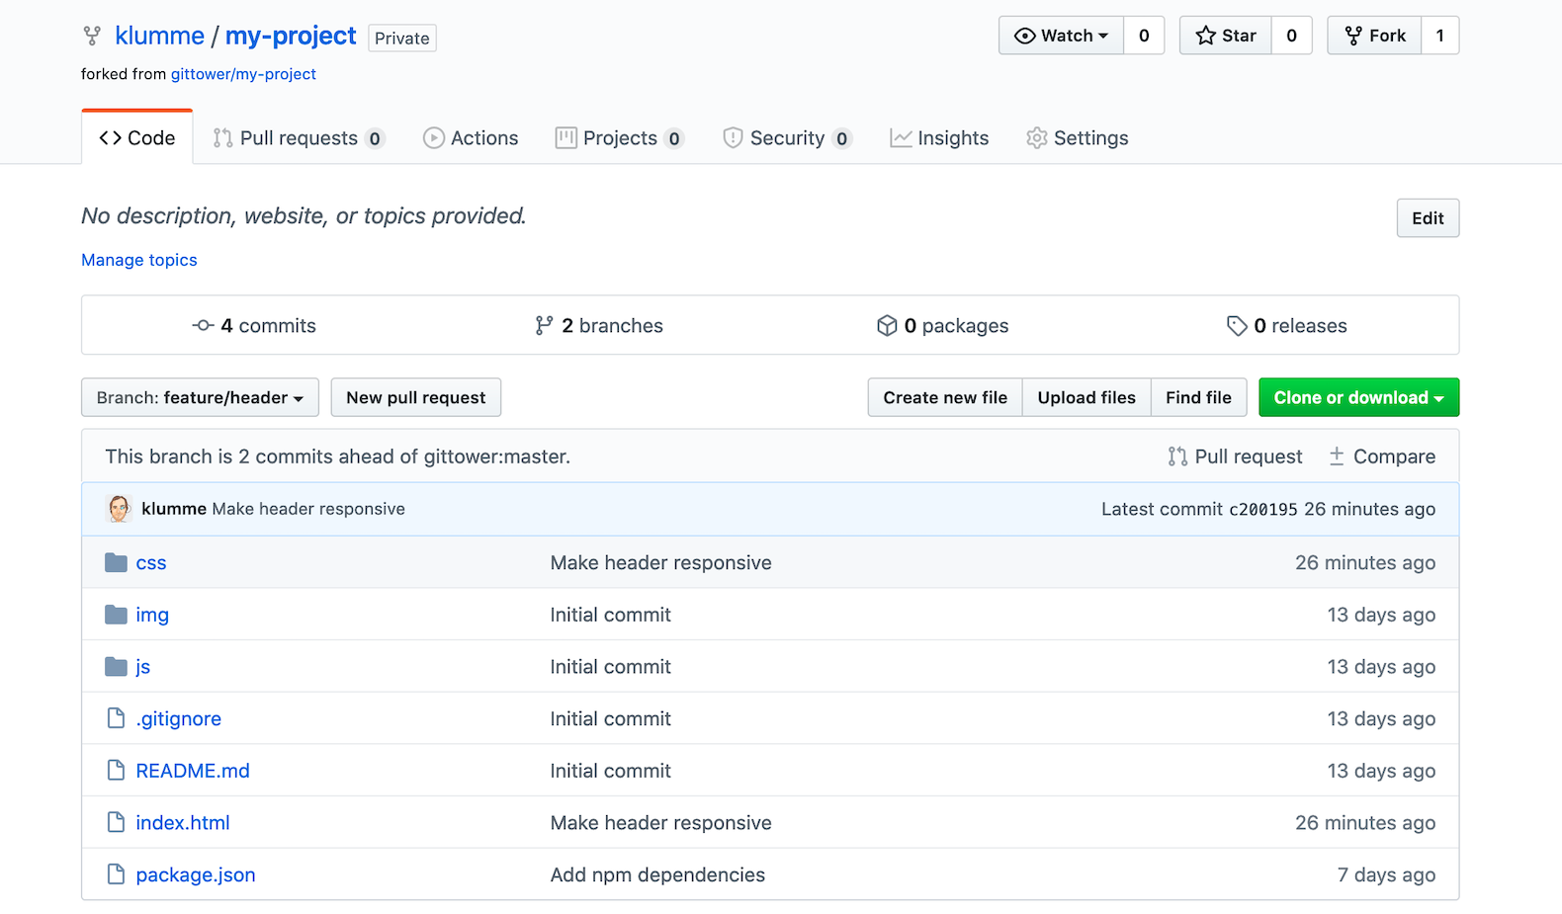Open the Insights tab

(939, 138)
